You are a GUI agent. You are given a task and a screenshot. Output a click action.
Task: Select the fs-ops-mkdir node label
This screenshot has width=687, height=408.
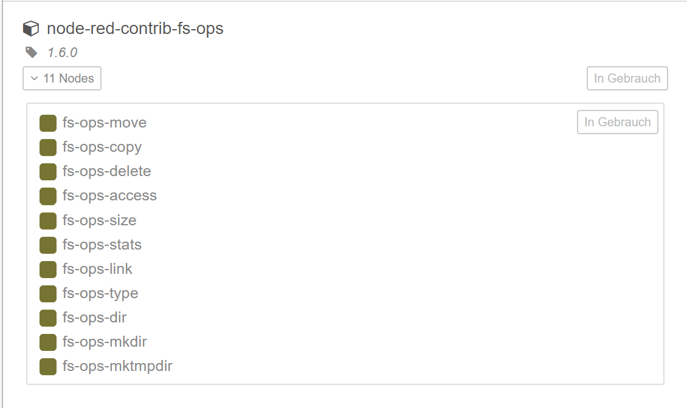click(105, 342)
